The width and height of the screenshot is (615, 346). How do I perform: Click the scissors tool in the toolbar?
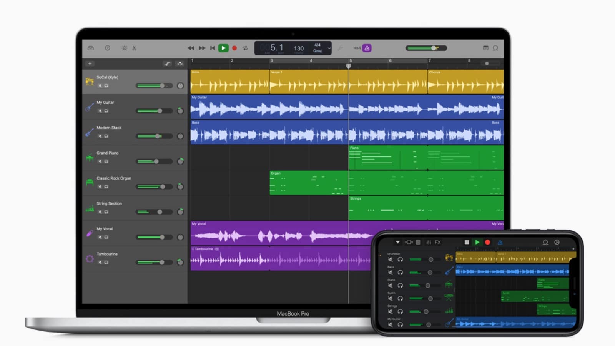pyautogui.click(x=135, y=48)
